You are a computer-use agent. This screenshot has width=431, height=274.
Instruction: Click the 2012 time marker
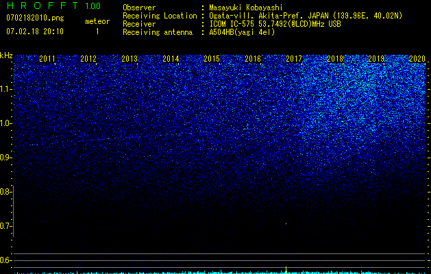88,59
